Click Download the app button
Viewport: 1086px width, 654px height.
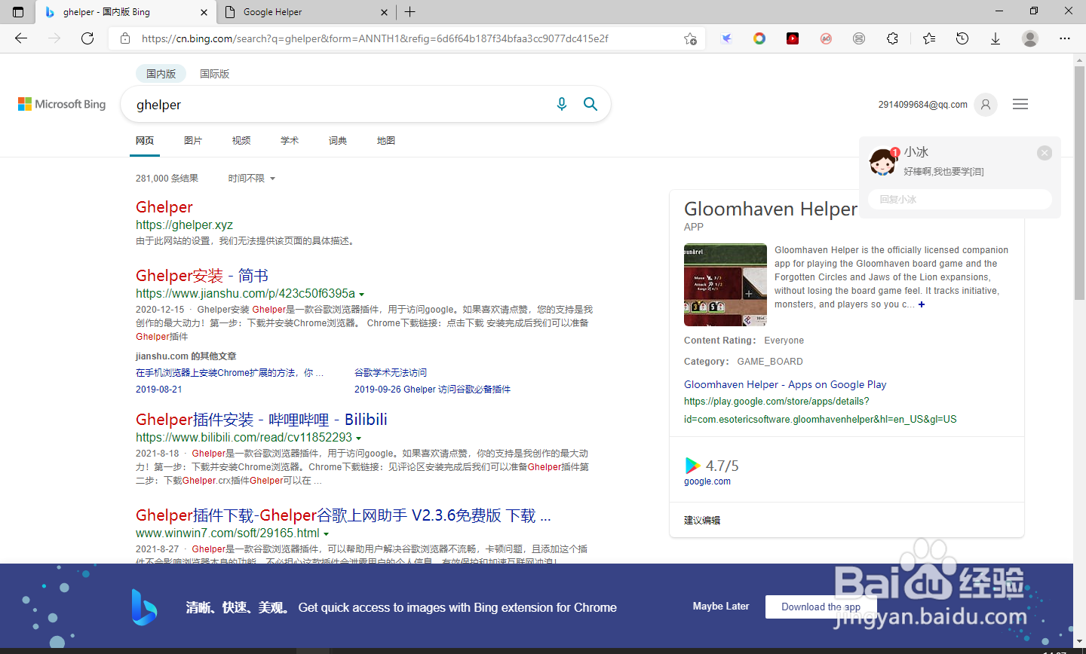[821, 607]
